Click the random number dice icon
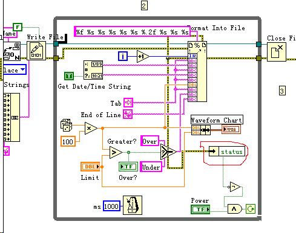The height and width of the screenshot is (233, 296). tap(66, 125)
